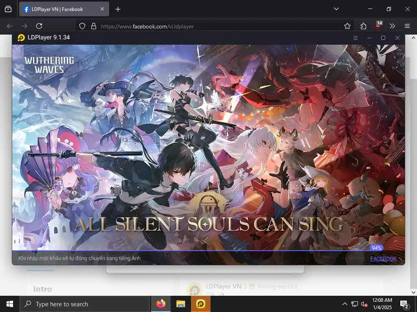Open the Windows Start menu
417x312 pixels.
click(10, 304)
